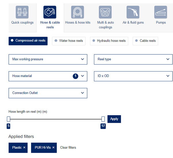Switch to Water hose reels
173x158 pixels.
click(x=69, y=41)
